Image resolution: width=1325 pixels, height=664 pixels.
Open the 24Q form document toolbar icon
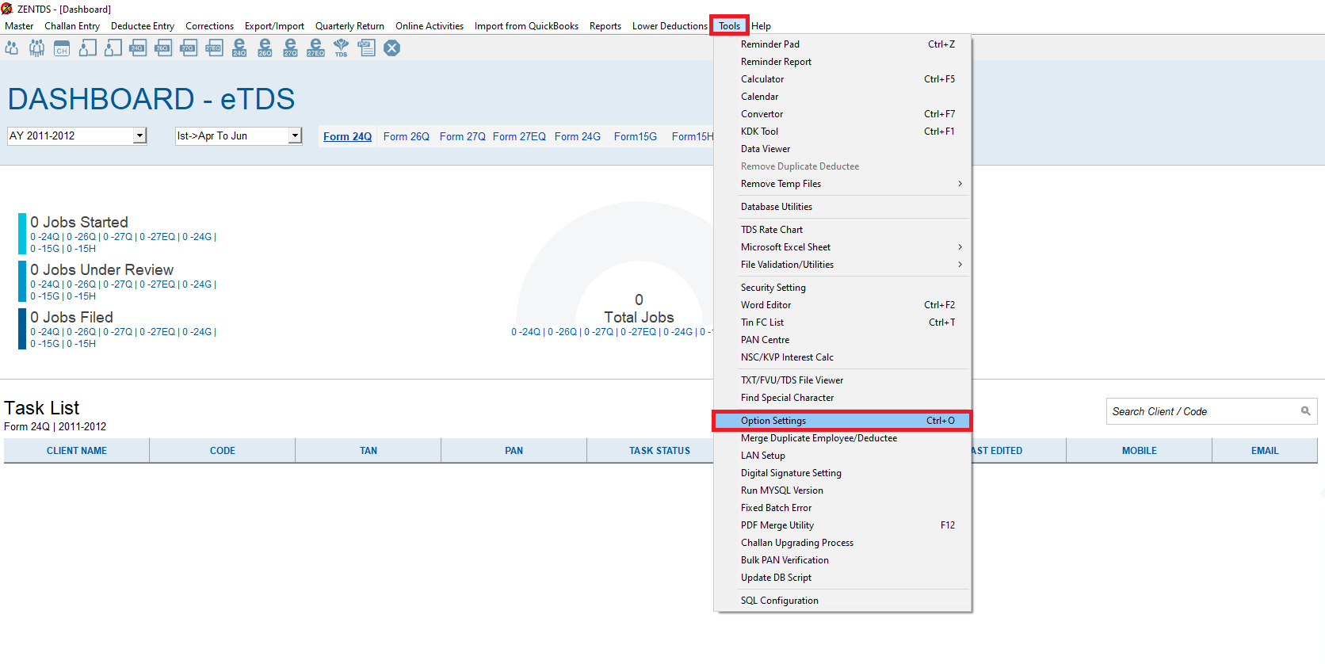click(x=138, y=48)
